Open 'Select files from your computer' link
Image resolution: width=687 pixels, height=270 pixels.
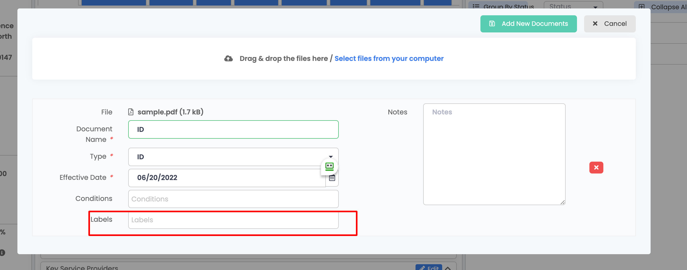pyautogui.click(x=389, y=58)
